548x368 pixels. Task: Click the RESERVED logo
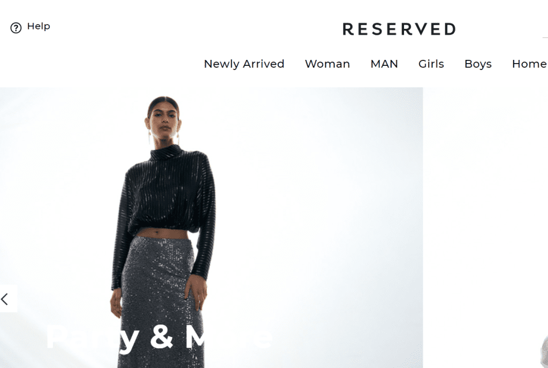(x=399, y=29)
